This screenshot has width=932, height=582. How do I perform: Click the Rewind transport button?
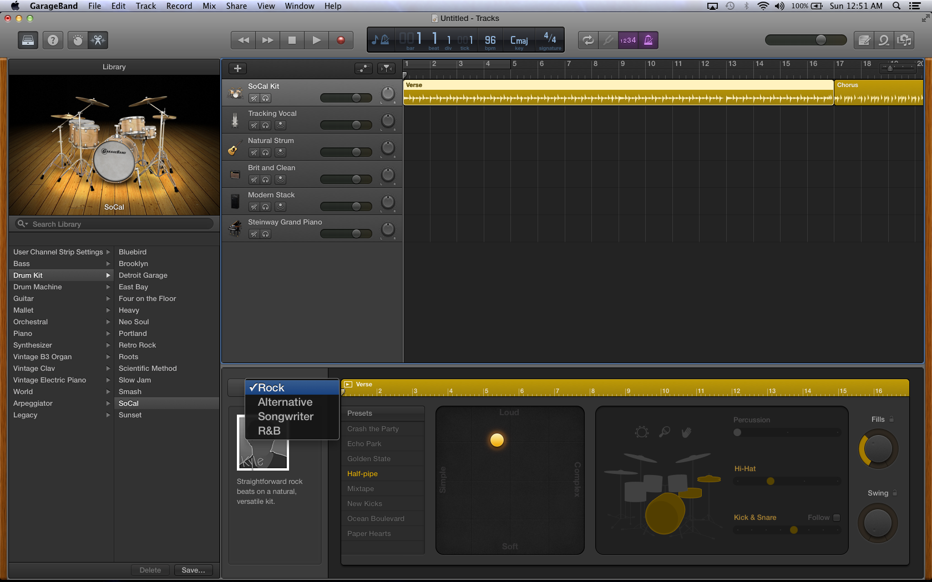click(x=243, y=40)
